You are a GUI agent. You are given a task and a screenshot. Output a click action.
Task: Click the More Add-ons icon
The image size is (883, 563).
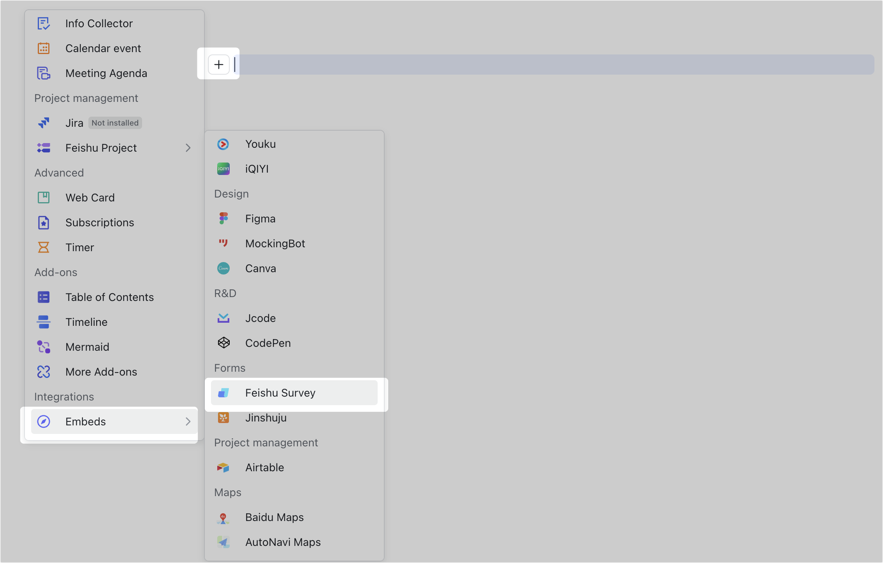click(44, 372)
